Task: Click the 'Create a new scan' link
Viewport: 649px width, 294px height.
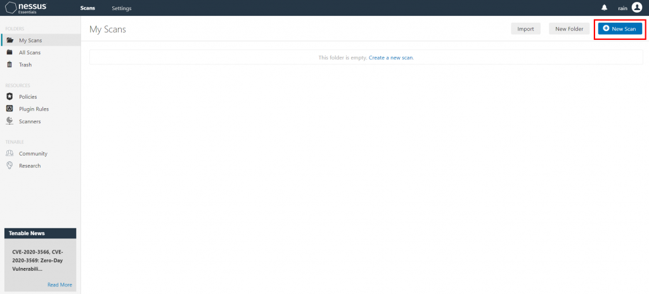Action: tap(391, 58)
